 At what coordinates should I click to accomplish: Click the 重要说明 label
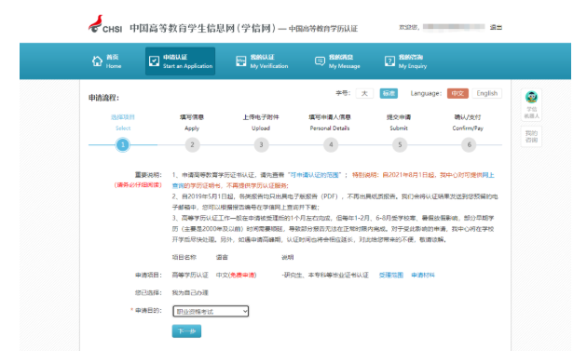point(148,175)
